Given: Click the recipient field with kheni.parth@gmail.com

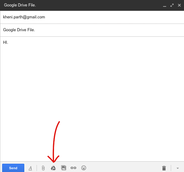Looking at the screenshot, I should pyautogui.click(x=92, y=17).
